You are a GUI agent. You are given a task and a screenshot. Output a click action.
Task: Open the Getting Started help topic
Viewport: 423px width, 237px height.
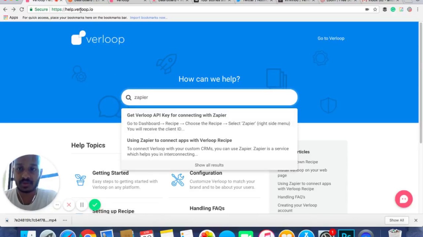click(110, 173)
